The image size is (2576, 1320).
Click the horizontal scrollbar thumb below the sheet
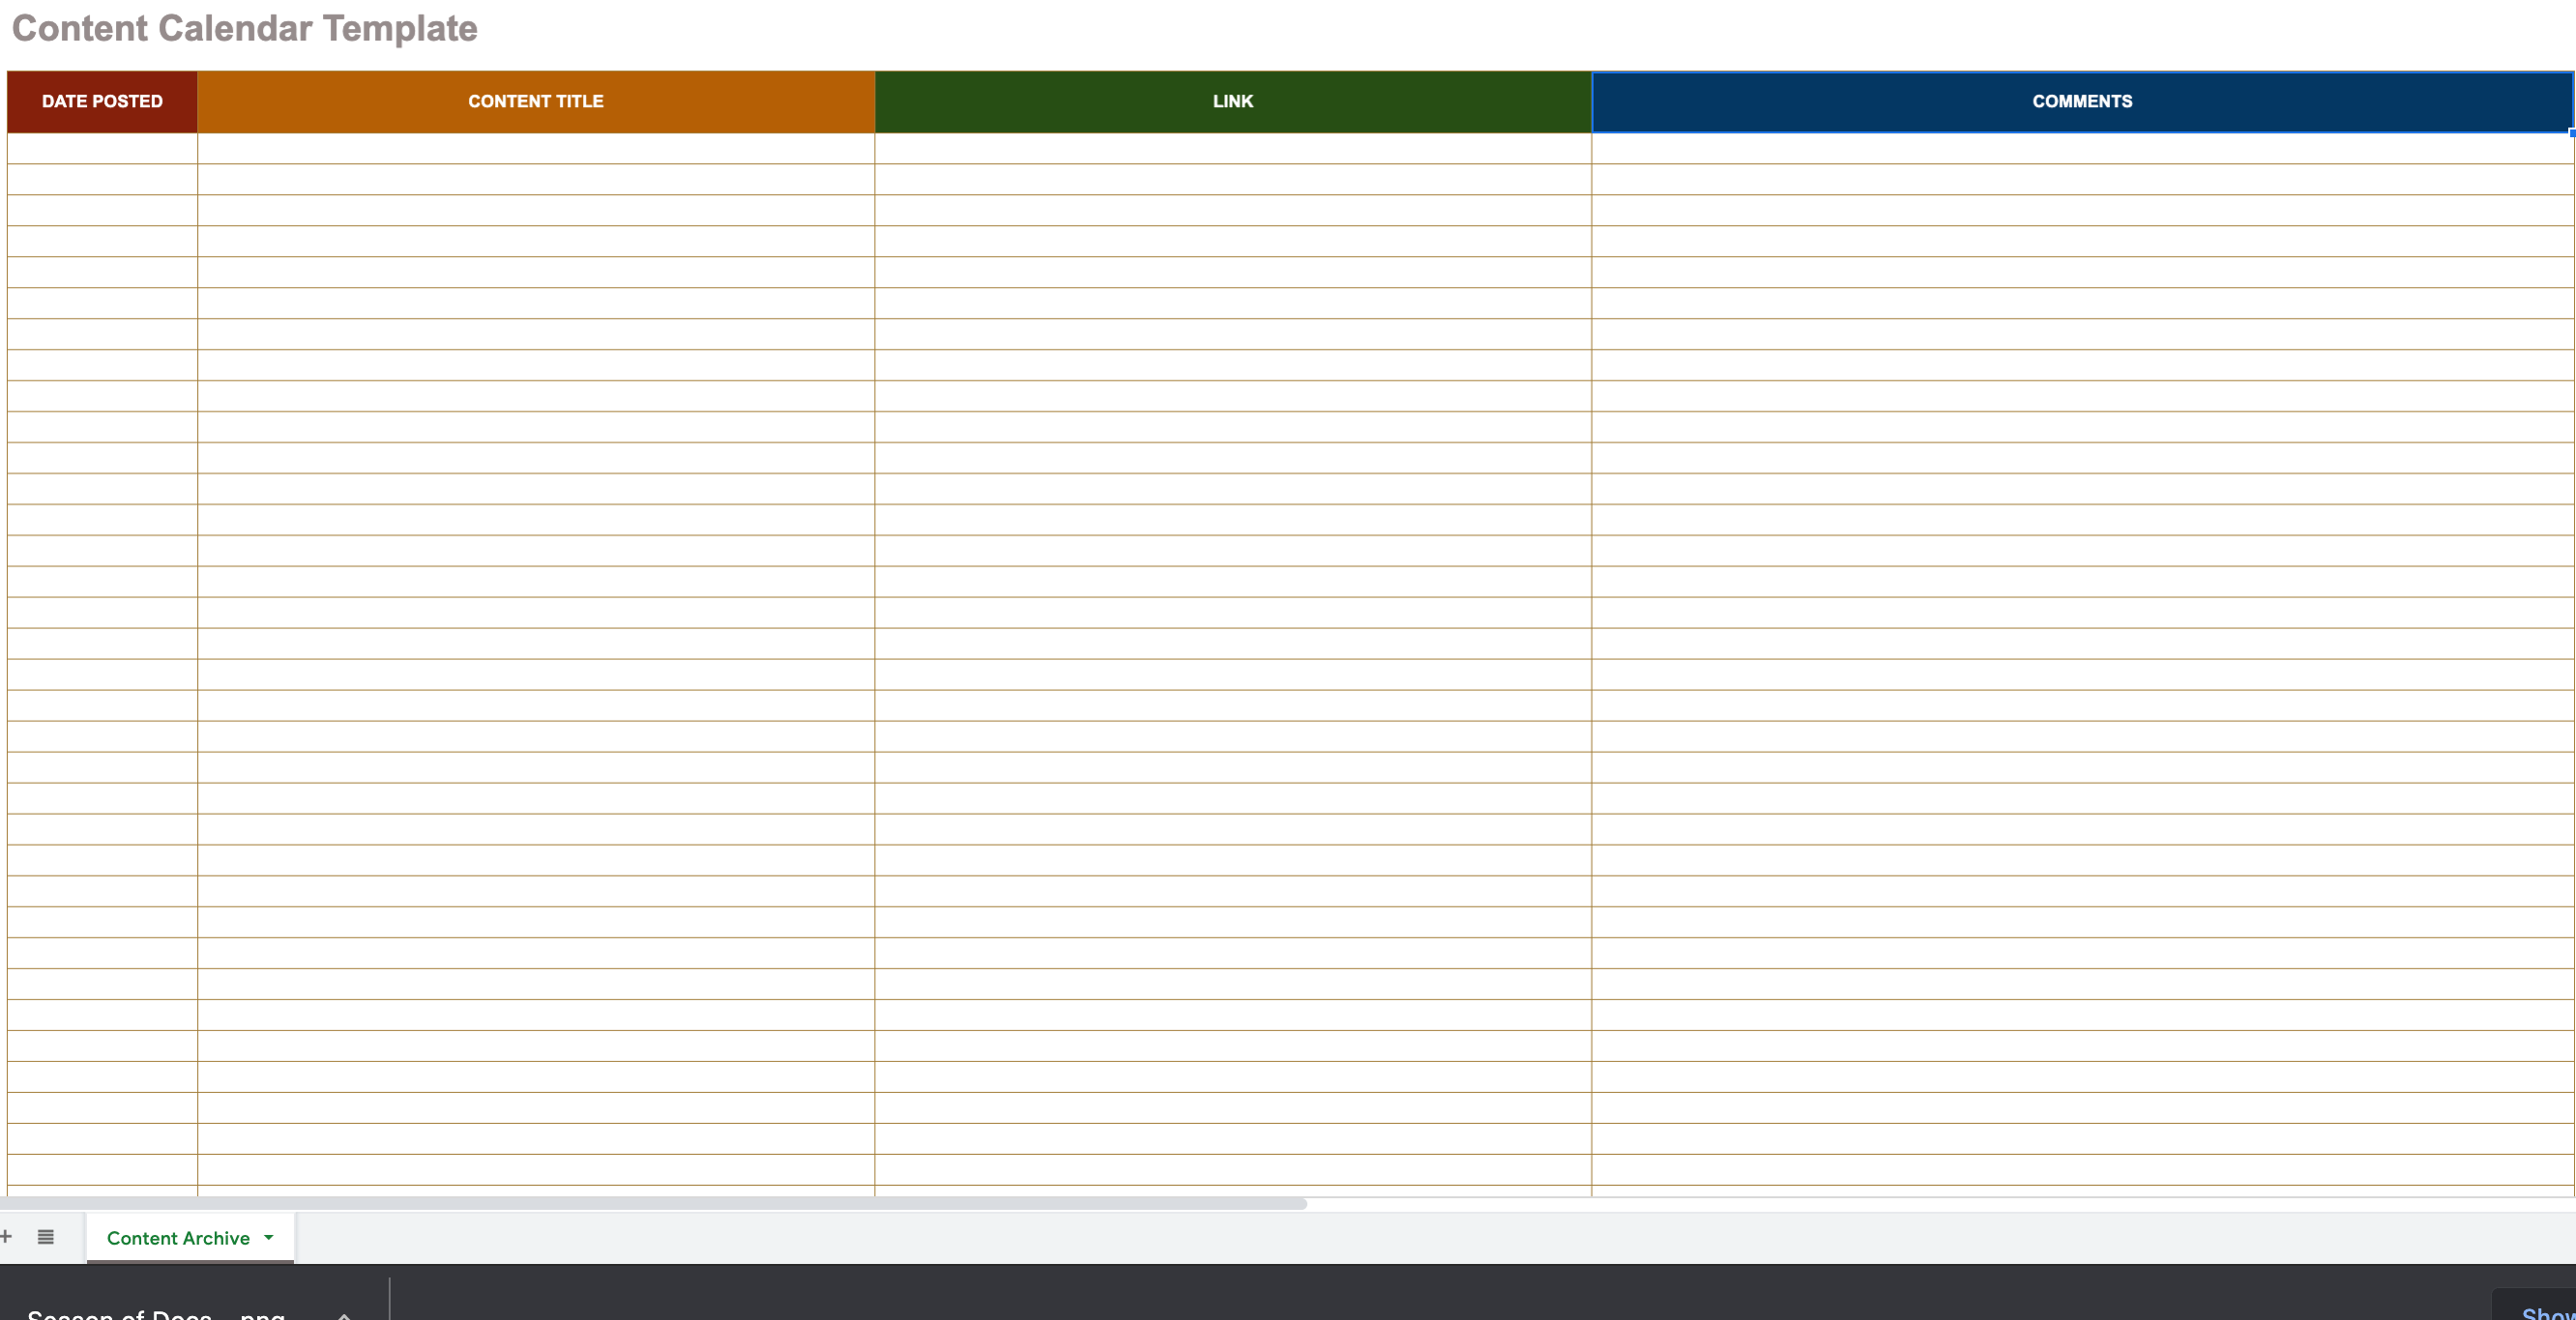click(653, 1203)
